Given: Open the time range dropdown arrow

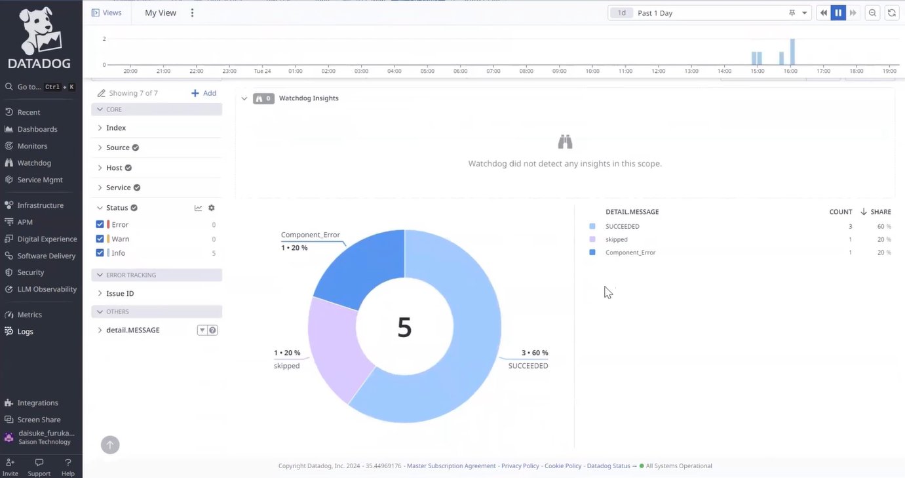Looking at the screenshot, I should tap(805, 12).
